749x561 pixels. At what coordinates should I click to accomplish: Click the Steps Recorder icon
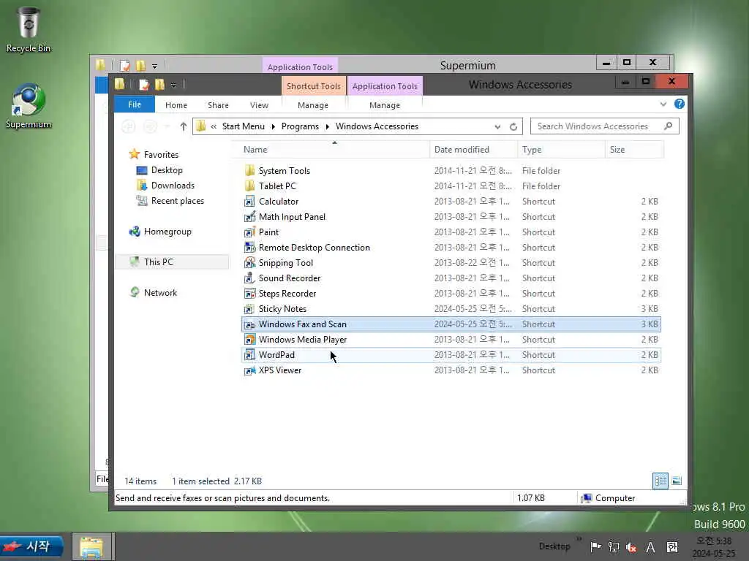pos(249,294)
